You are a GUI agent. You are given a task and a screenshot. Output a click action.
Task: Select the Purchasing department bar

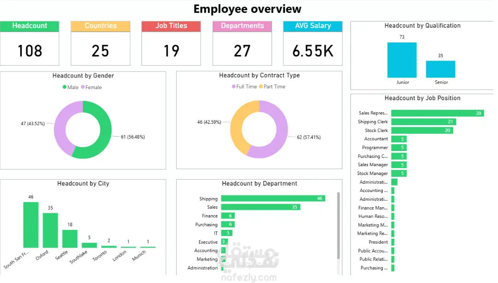[x=228, y=224]
